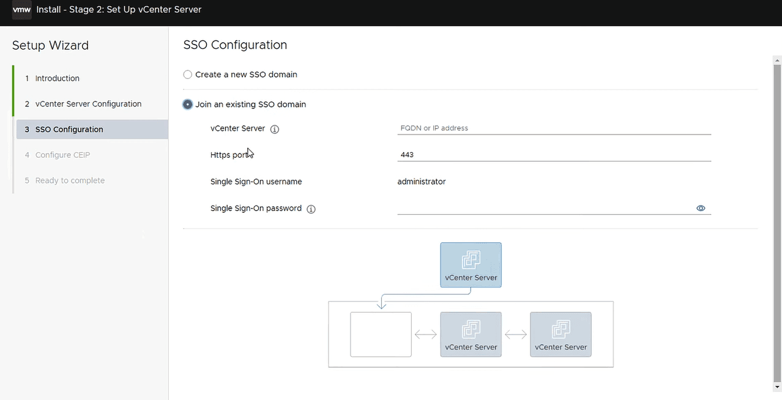Click info icon beside Single Sign-On password

click(311, 209)
